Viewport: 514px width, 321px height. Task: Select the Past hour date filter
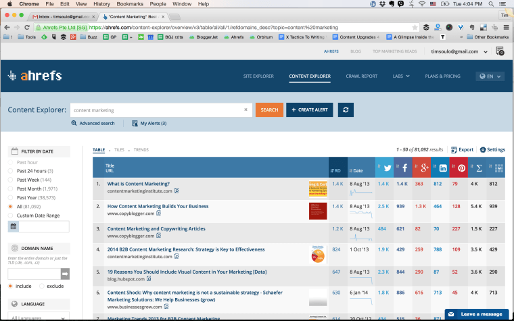click(x=10, y=162)
